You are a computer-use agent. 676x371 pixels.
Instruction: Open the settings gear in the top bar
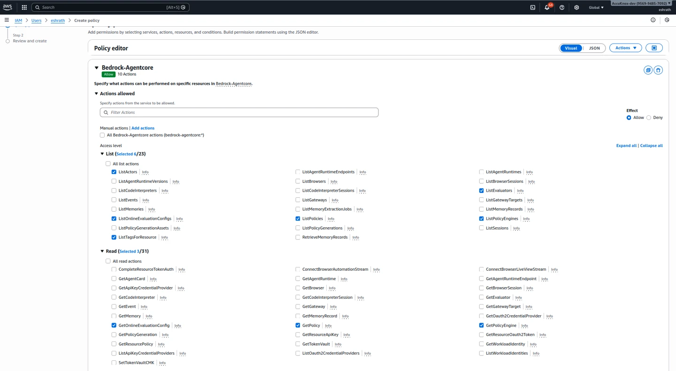576,7
